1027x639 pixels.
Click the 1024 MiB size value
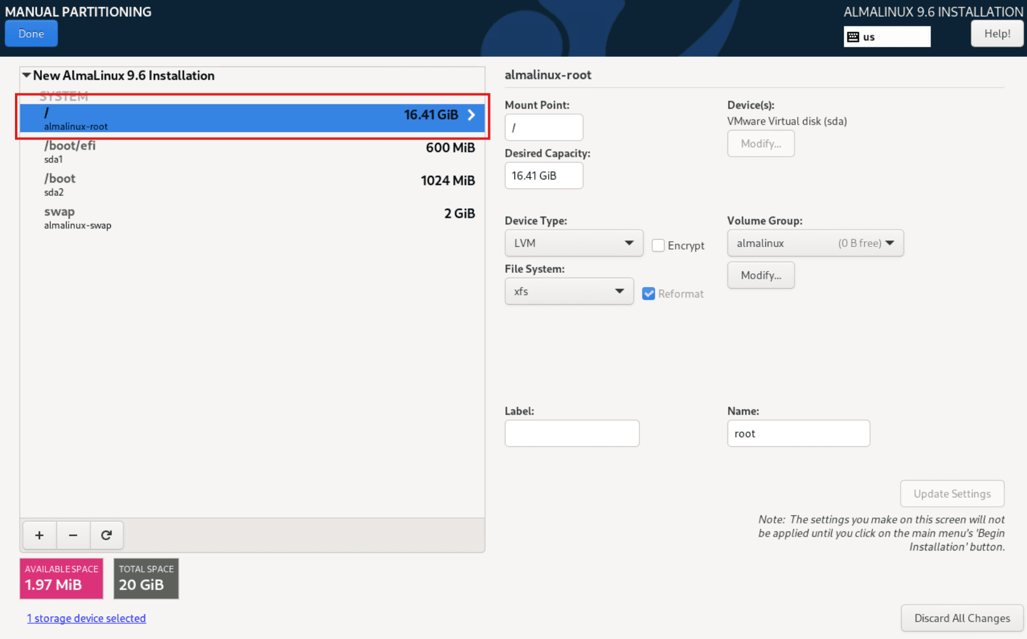(448, 181)
